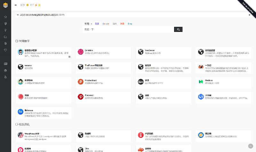
Task: Click the Behance card title
Action: point(29,110)
